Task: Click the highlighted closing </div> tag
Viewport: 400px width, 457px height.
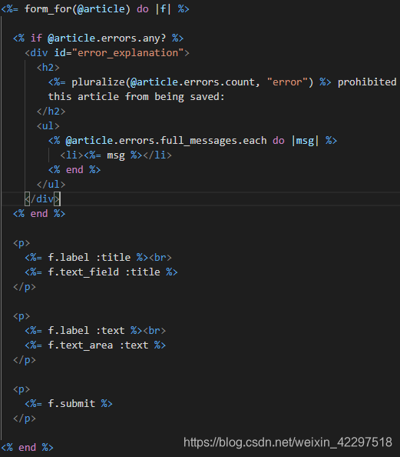Action: pyautogui.click(x=42, y=199)
